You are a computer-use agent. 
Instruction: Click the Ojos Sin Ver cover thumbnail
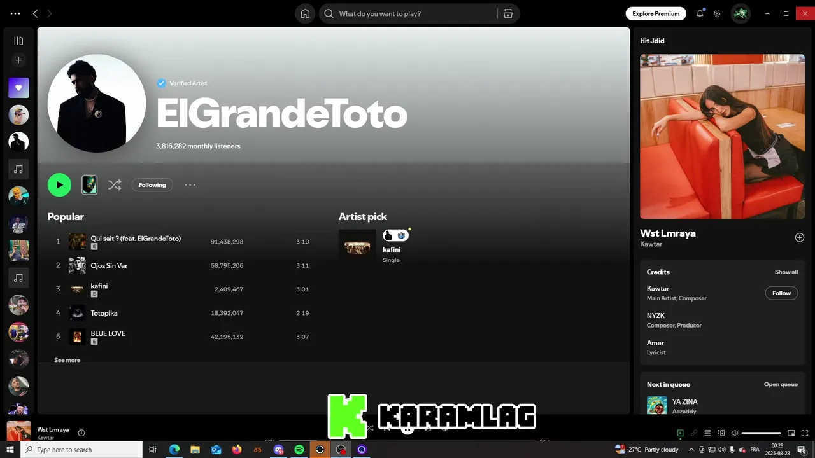(77, 265)
